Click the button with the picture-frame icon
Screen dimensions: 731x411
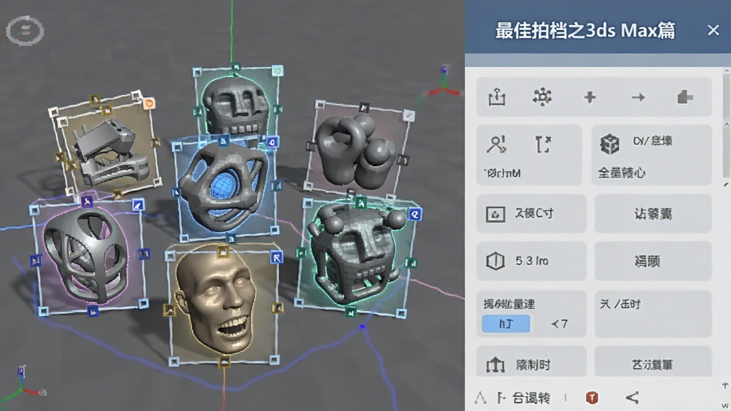(x=531, y=214)
